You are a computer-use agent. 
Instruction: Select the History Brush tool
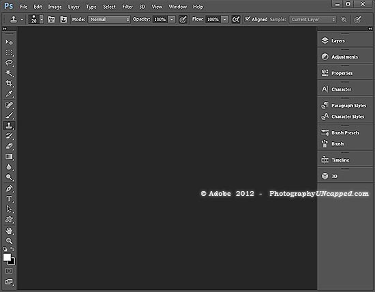point(9,136)
